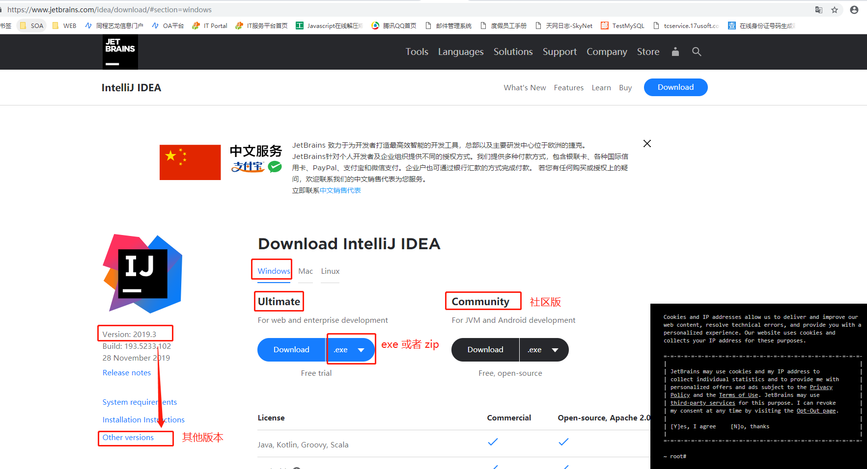Click the translate page icon in address bar
This screenshot has height=469, width=867.
[819, 10]
